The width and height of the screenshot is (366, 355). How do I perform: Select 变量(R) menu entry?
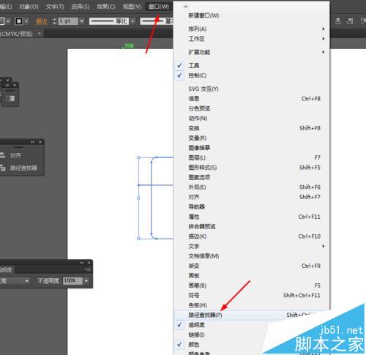tap(251, 138)
